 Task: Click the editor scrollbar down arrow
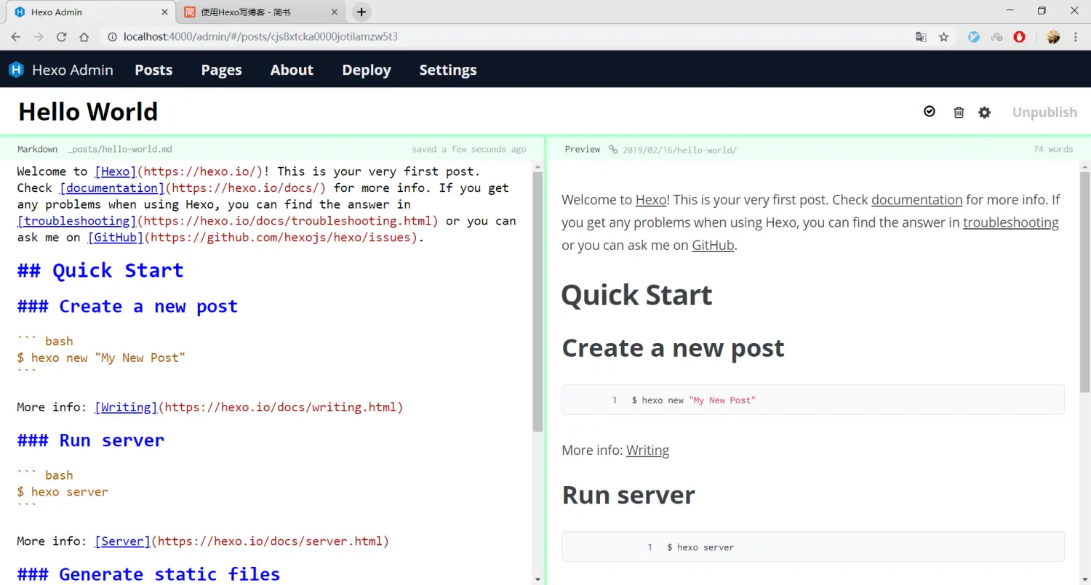coord(537,579)
